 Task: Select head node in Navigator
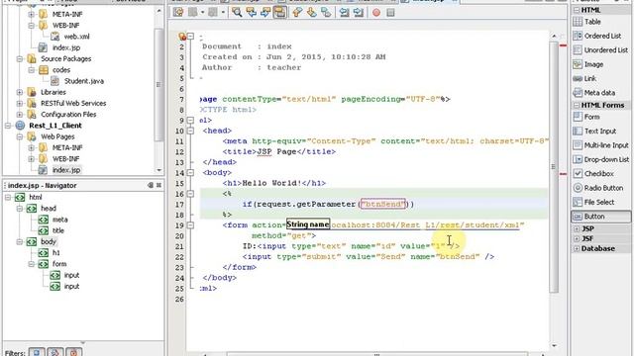49,209
